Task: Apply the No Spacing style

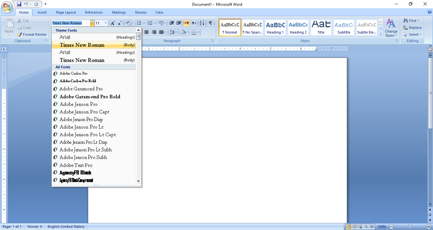Action: [253, 27]
